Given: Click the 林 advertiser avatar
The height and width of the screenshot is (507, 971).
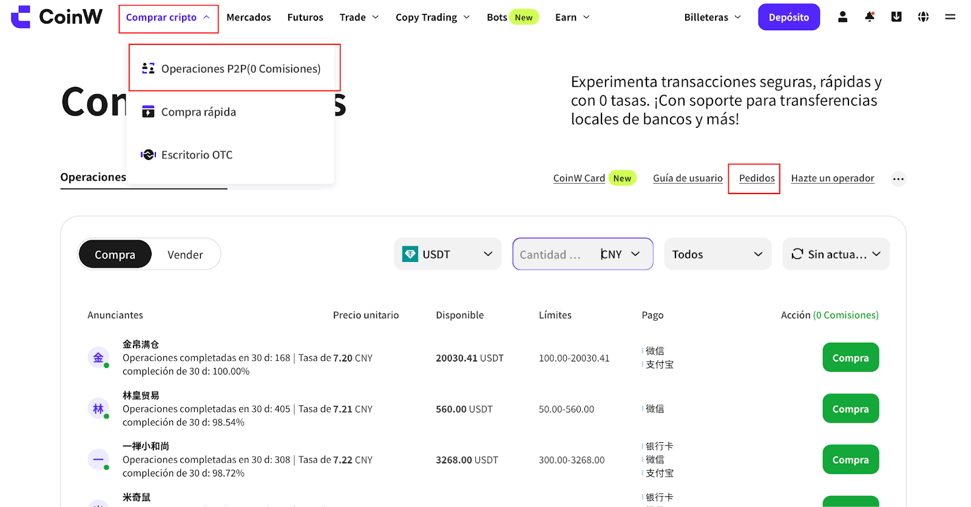Looking at the screenshot, I should 98,409.
